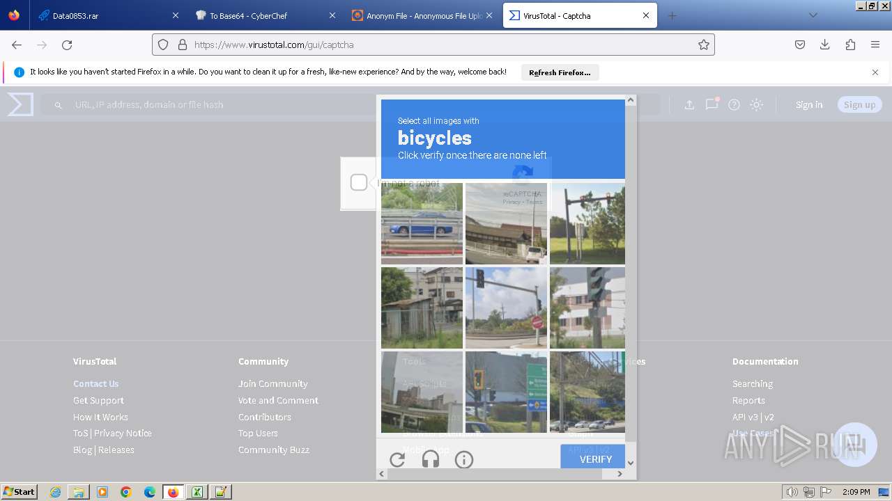Open the Firefox downloads panel
The image size is (892, 501).
(825, 45)
